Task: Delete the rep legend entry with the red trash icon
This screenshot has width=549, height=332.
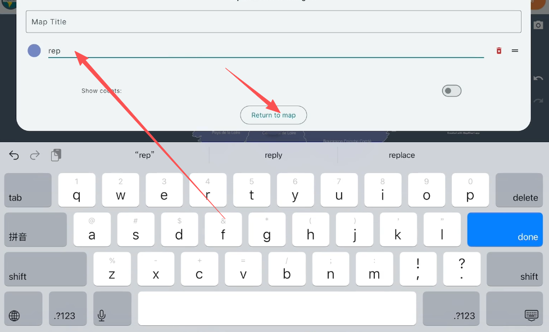Action: (499, 51)
